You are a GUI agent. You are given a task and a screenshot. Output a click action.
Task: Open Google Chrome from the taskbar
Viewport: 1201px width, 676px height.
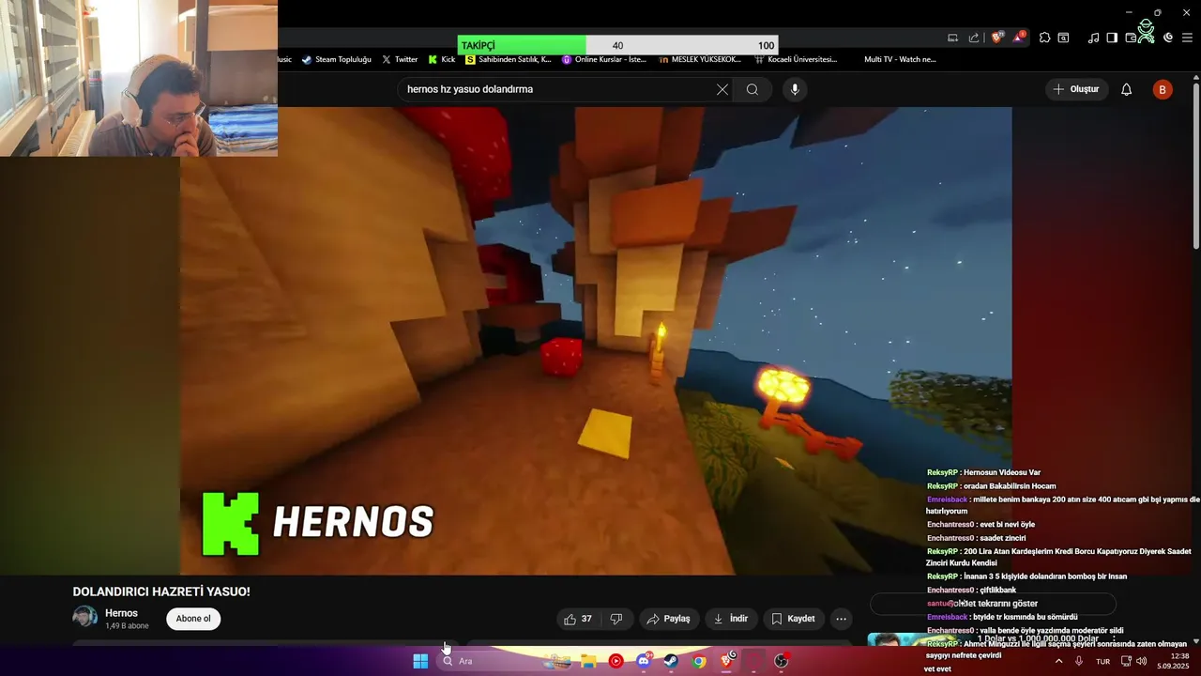pyautogui.click(x=699, y=661)
